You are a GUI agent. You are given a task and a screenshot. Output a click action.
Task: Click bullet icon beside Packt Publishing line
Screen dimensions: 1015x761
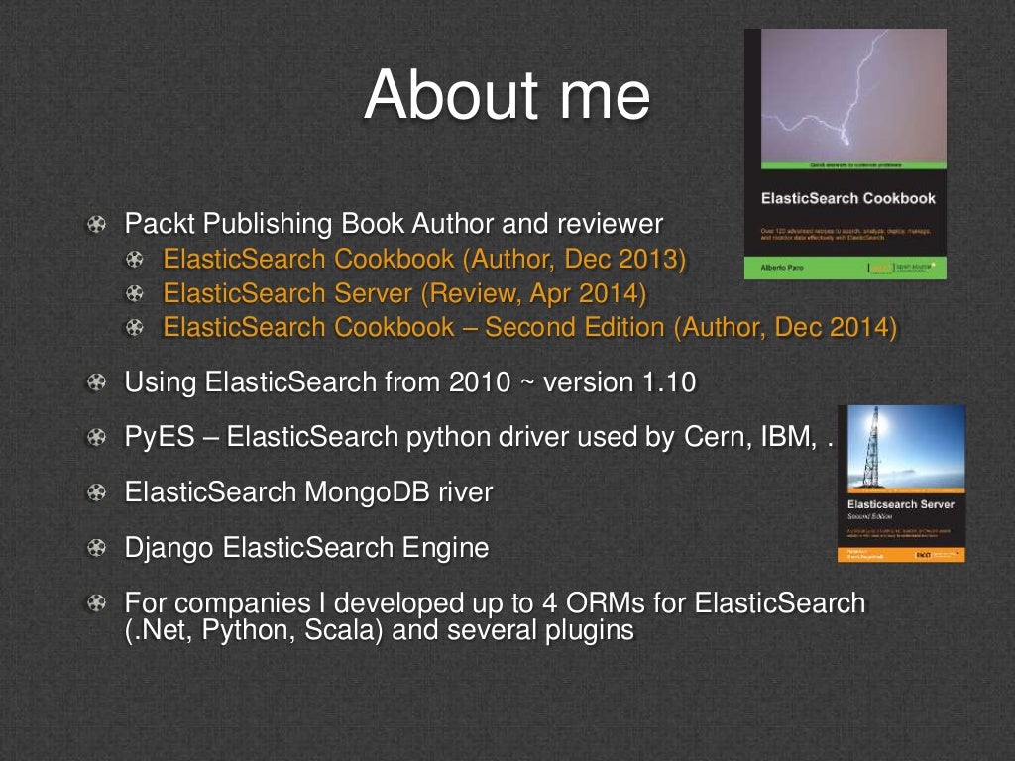[x=96, y=225]
